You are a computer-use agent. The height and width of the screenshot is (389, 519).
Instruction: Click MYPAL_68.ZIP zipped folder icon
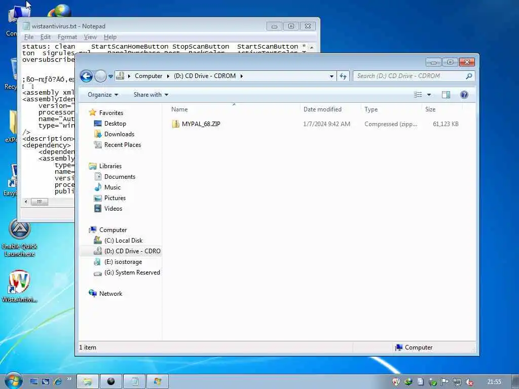(175, 124)
